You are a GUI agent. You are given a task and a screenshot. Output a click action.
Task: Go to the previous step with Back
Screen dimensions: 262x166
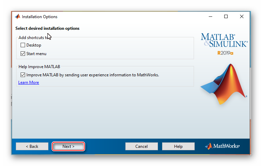coord(32,146)
